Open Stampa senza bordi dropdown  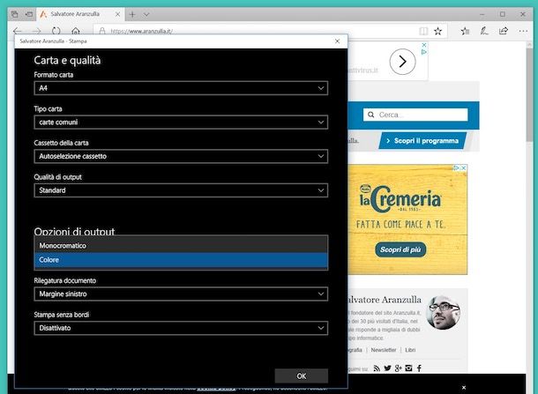[181, 328]
